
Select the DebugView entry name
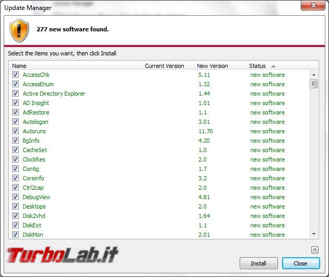point(37,197)
